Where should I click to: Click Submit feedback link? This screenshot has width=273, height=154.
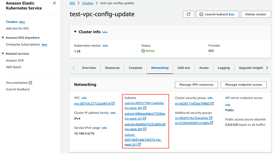point(18,90)
